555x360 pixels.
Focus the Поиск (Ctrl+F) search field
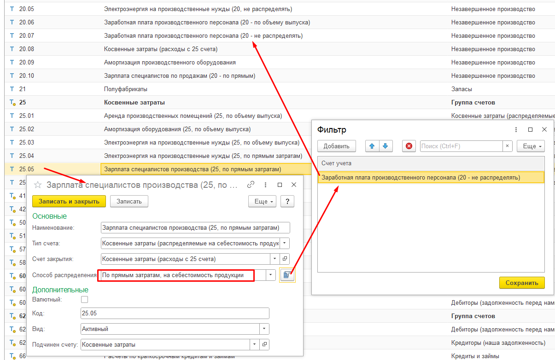[461, 146]
